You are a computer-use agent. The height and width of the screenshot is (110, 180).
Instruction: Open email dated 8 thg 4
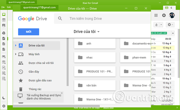163,57
